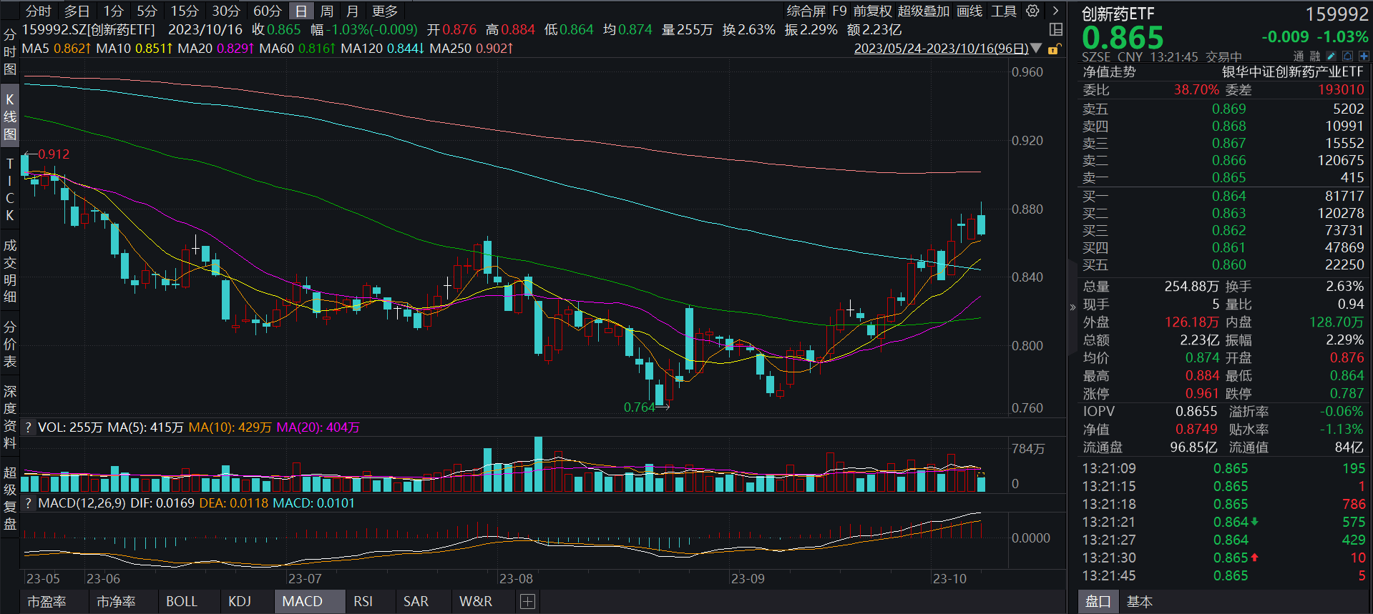Viewport: 1373px width, 614px height.
Task: Click the 2023/05/24-2023/10/16 date range link
Action: (941, 48)
